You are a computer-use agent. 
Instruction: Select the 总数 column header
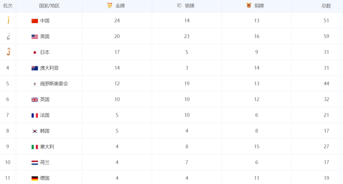point(326,6)
